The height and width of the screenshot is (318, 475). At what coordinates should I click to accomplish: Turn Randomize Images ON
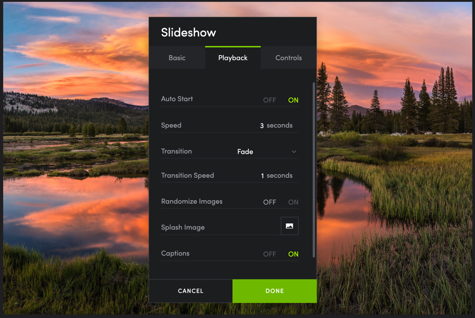[293, 202]
